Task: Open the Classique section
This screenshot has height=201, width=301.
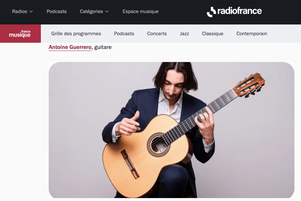Action: [212, 34]
